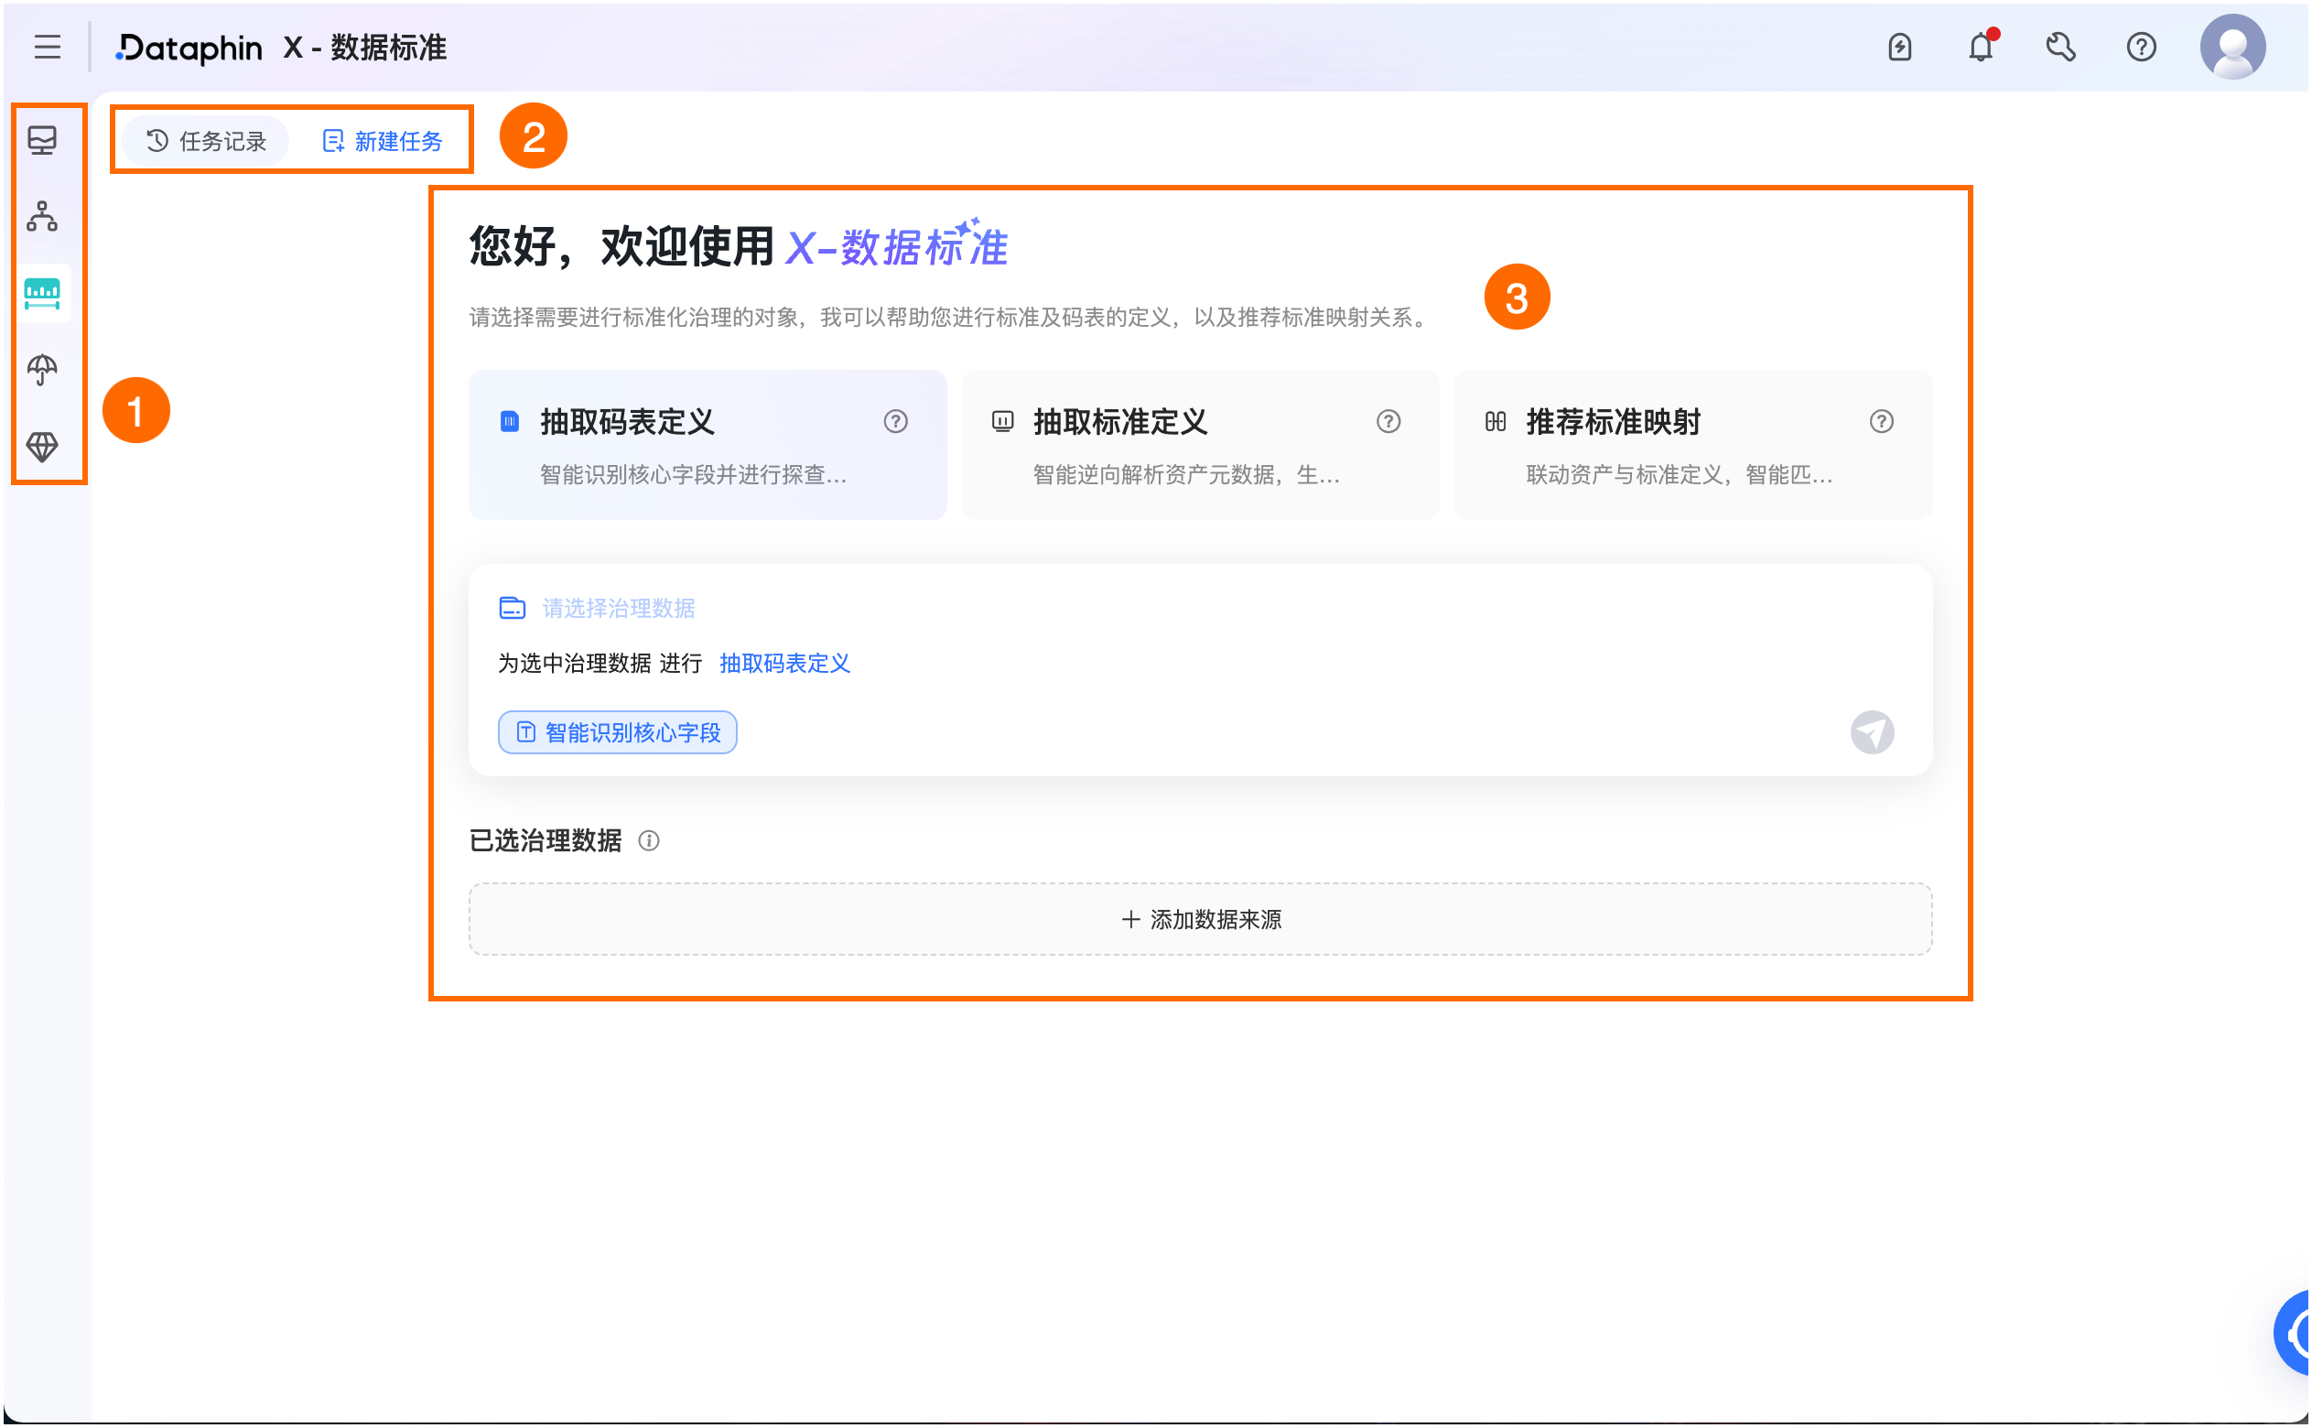Screen dimensions: 2312x1428
Task: Click the diamond icon in the sidebar
Action: (x=43, y=446)
